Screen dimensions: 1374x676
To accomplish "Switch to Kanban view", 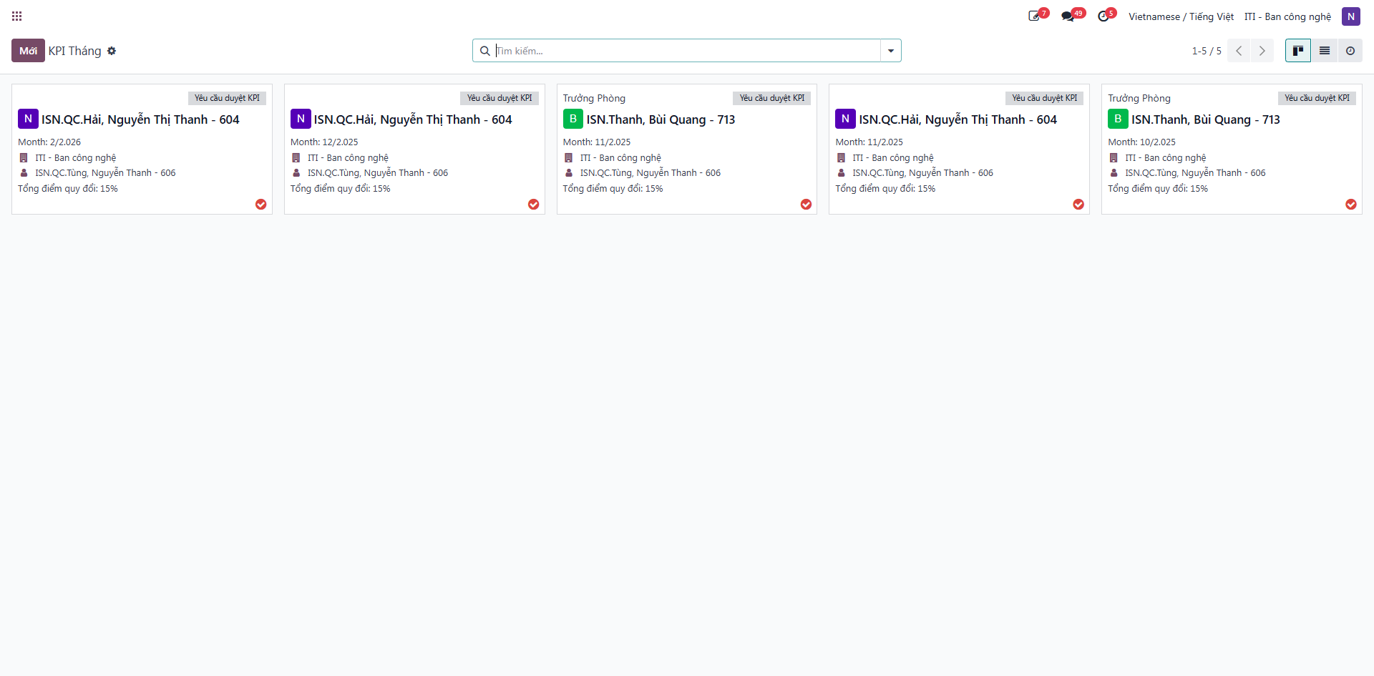I will coord(1297,51).
